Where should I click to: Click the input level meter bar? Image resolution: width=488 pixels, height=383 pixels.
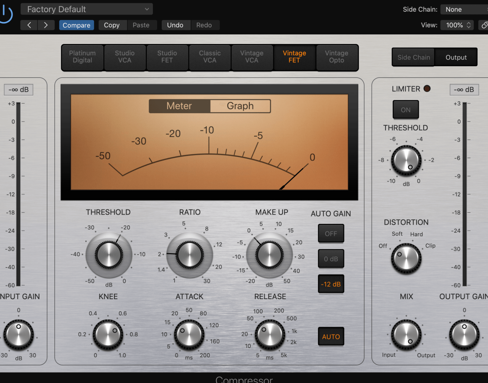click(18, 194)
